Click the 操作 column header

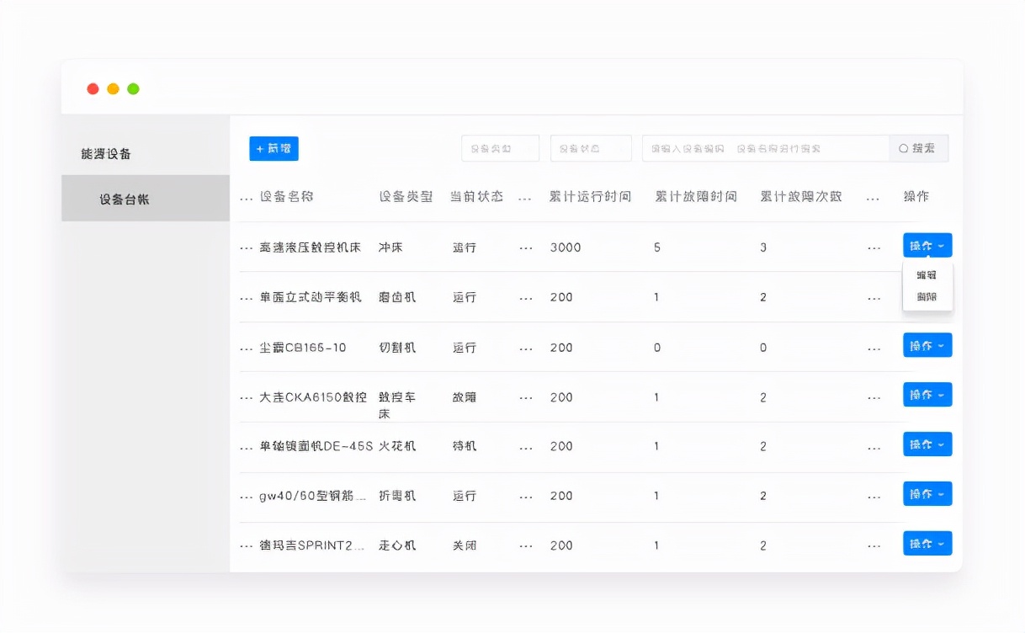916,197
